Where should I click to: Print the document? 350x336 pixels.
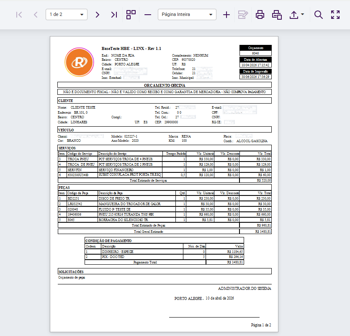pyautogui.click(x=260, y=15)
